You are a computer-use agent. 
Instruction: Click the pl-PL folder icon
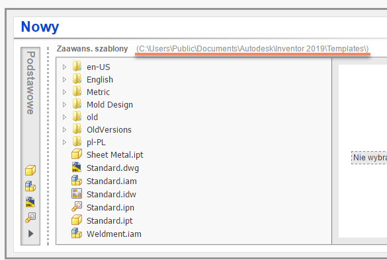77,141
